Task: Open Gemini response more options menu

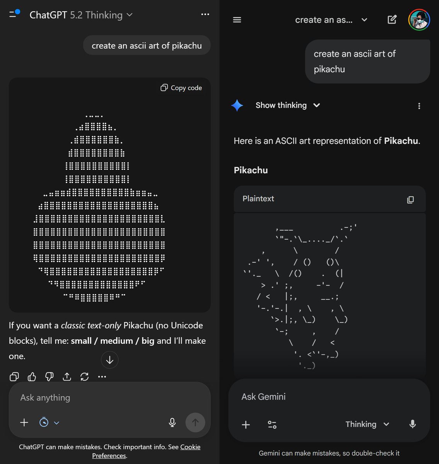Action: click(419, 106)
